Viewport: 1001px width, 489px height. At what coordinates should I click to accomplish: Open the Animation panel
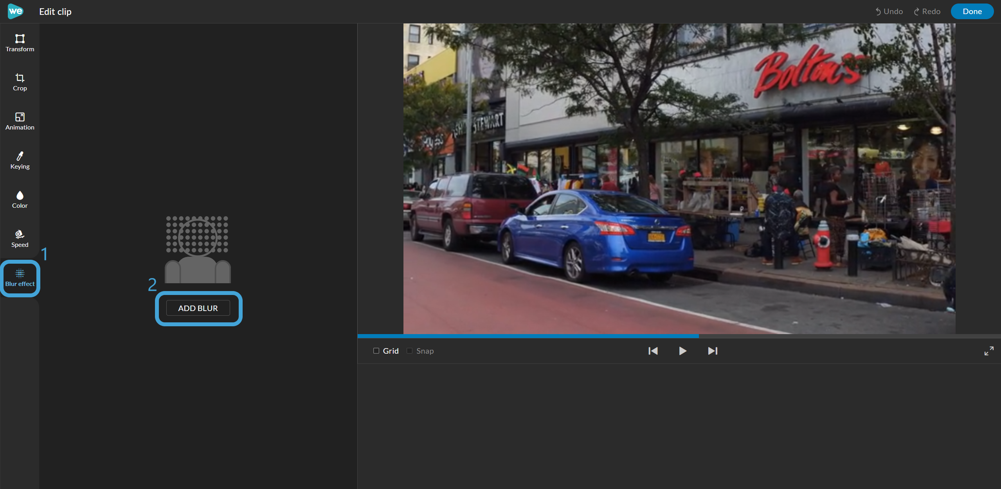[x=20, y=121]
